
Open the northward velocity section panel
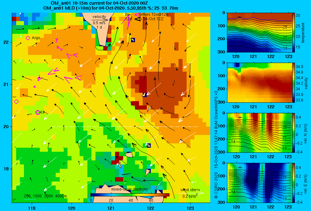tap(260, 132)
